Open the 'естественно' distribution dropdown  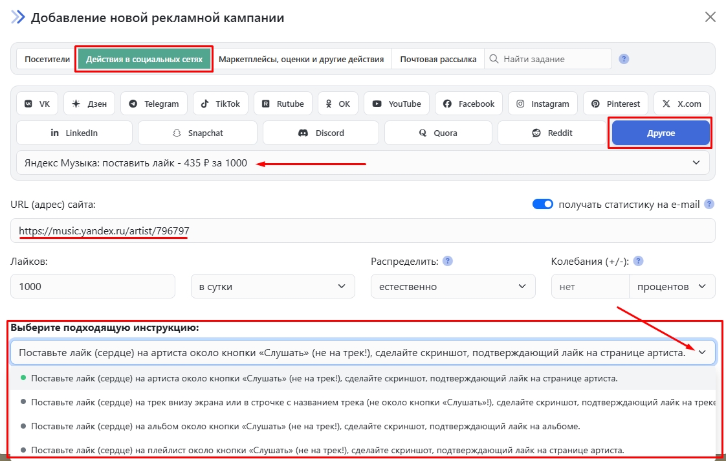[452, 286]
